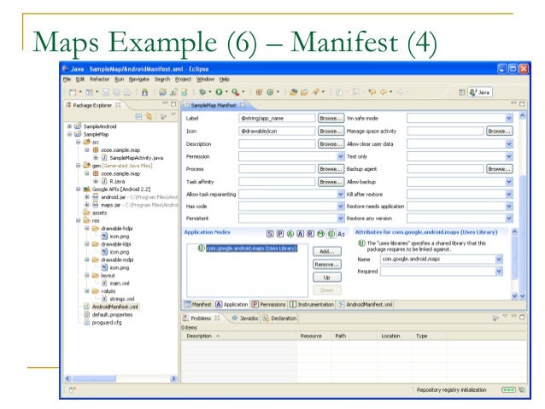The height and width of the screenshot is (409, 545).
Task: Select AndroidManifest.xml in Package Explorer
Action: [x=114, y=307]
